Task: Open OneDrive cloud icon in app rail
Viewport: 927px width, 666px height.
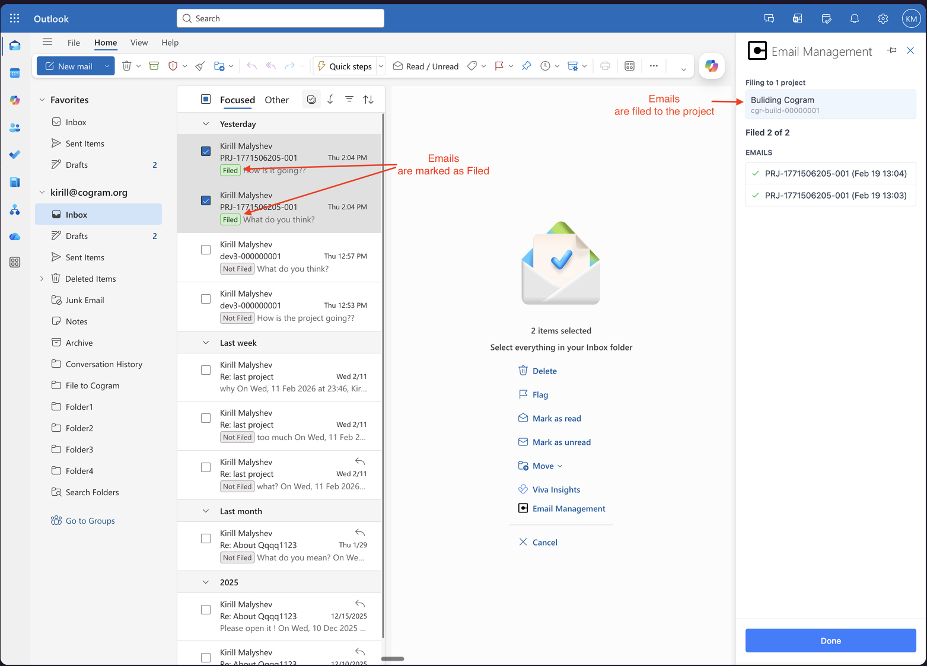Action: point(15,237)
